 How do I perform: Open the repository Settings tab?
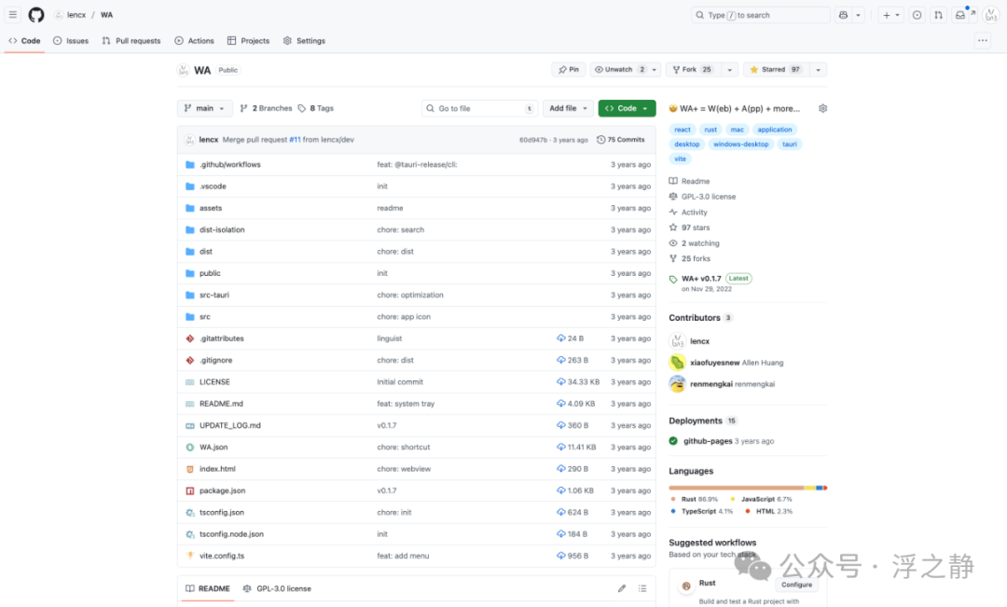coord(304,40)
